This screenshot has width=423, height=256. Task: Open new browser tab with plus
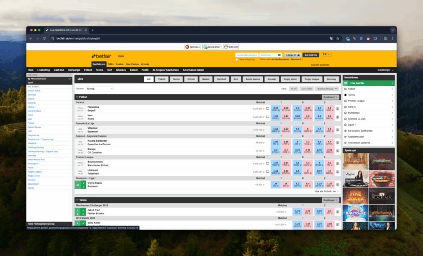[93, 30]
